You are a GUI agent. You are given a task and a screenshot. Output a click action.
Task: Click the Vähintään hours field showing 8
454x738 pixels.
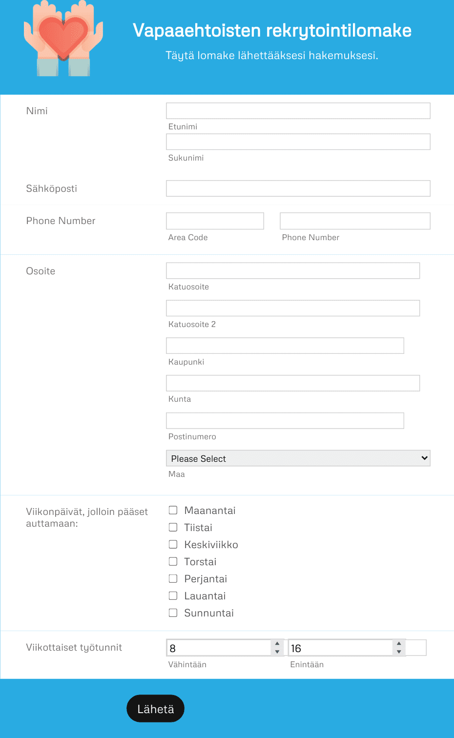pos(219,648)
